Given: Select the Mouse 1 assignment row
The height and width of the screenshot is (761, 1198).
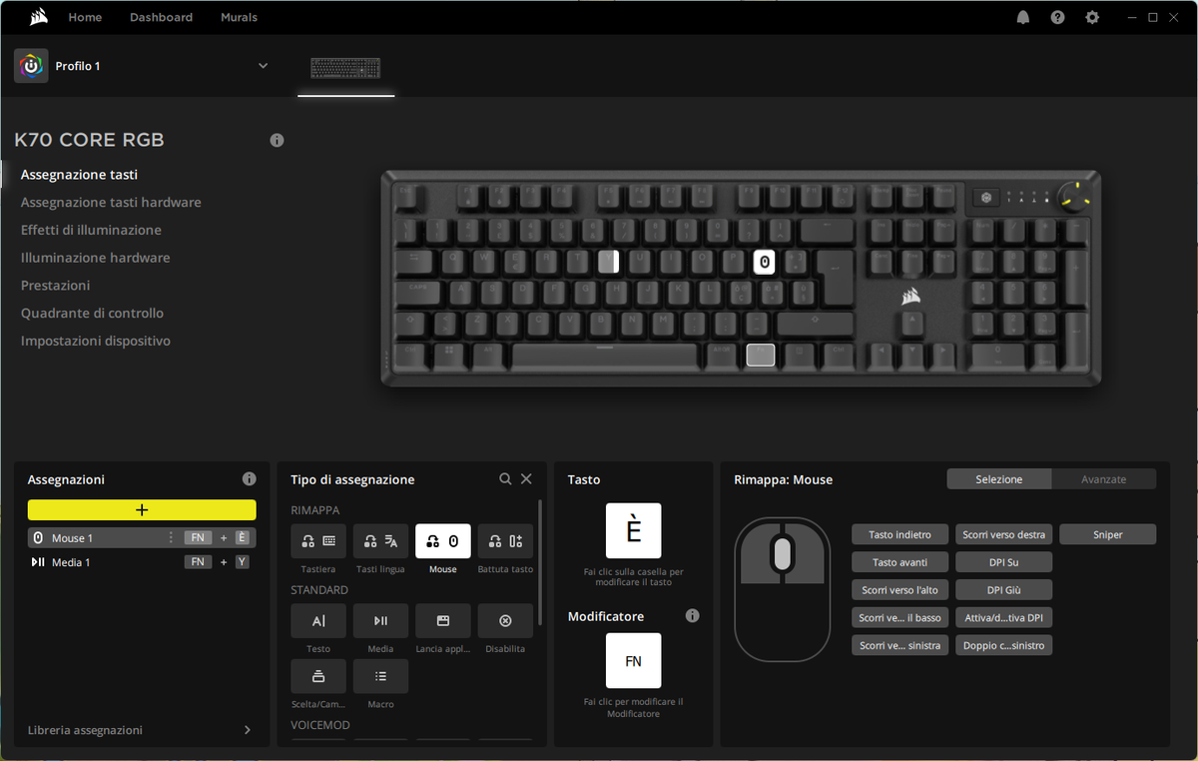Looking at the screenshot, I should pos(142,538).
